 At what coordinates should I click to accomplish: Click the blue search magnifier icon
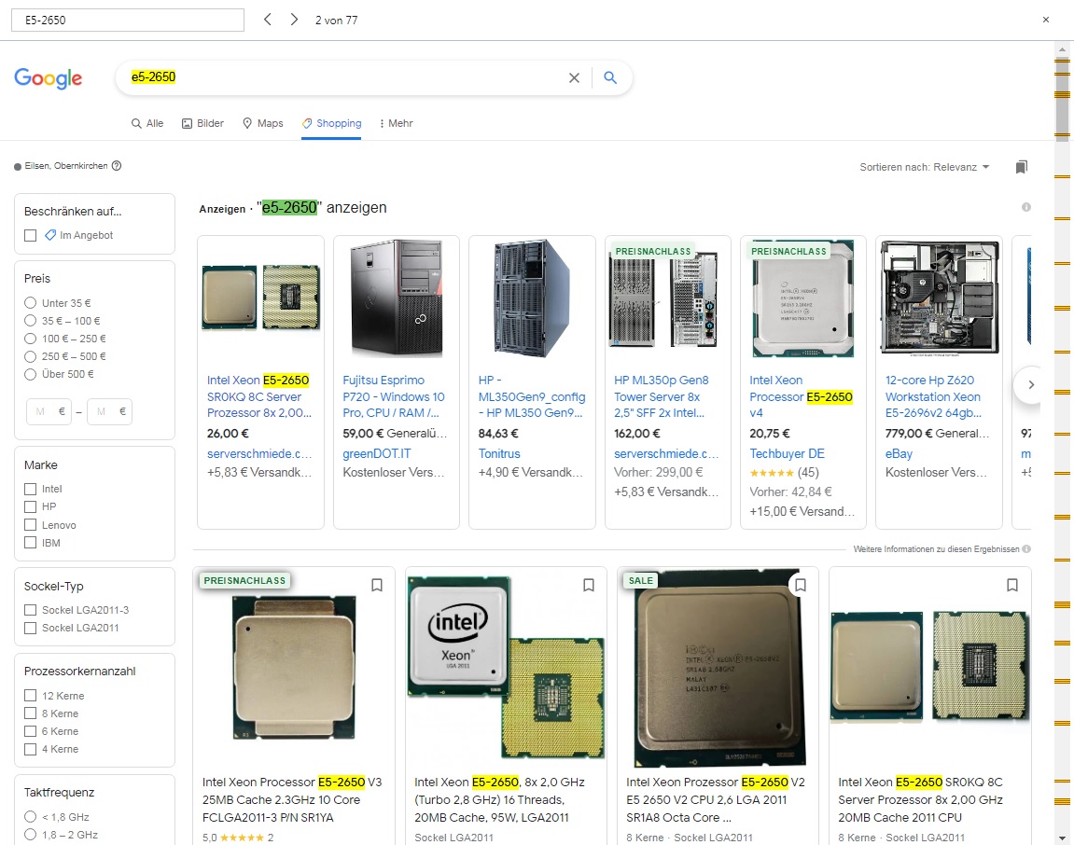(609, 78)
